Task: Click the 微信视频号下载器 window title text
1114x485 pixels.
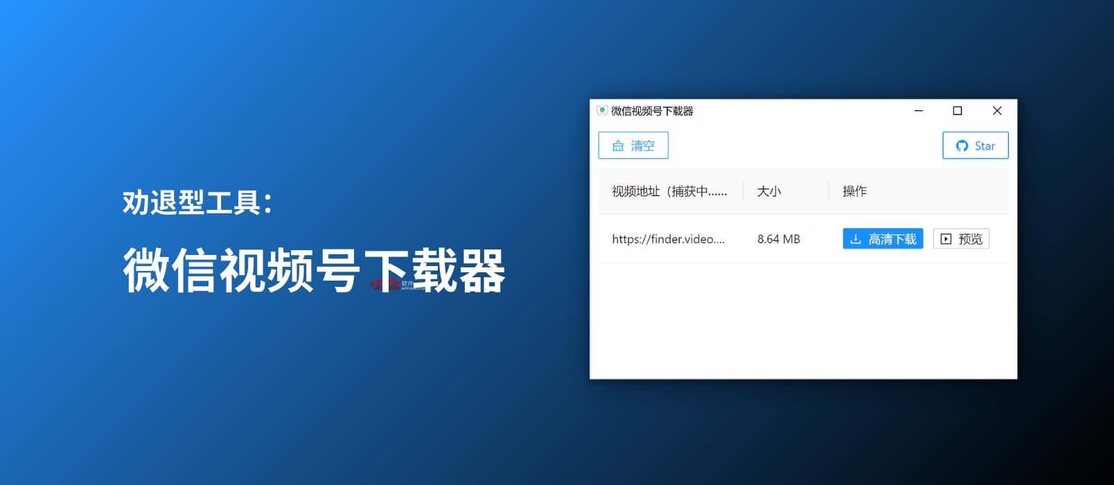Action: tap(652, 111)
